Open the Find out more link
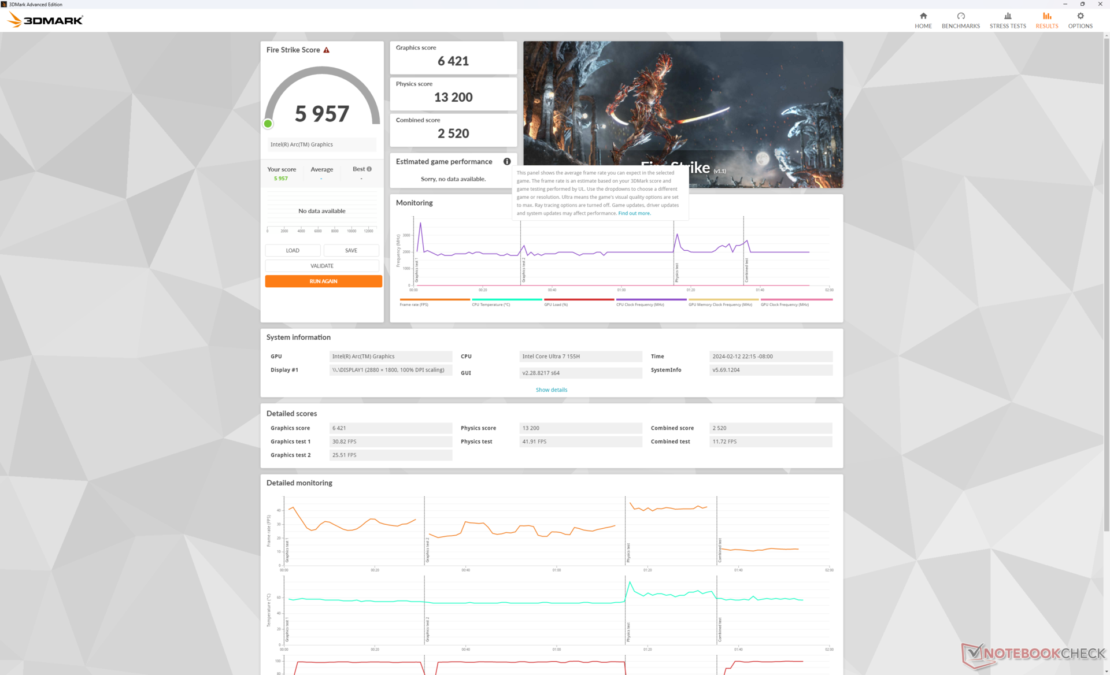The height and width of the screenshot is (675, 1110). [634, 213]
